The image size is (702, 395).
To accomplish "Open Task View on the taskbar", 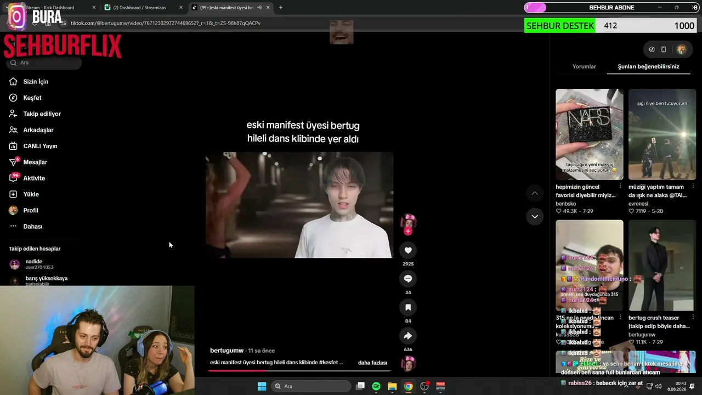I will pos(360,386).
